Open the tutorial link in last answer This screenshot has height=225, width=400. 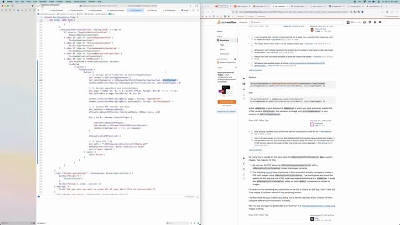tap(269, 172)
